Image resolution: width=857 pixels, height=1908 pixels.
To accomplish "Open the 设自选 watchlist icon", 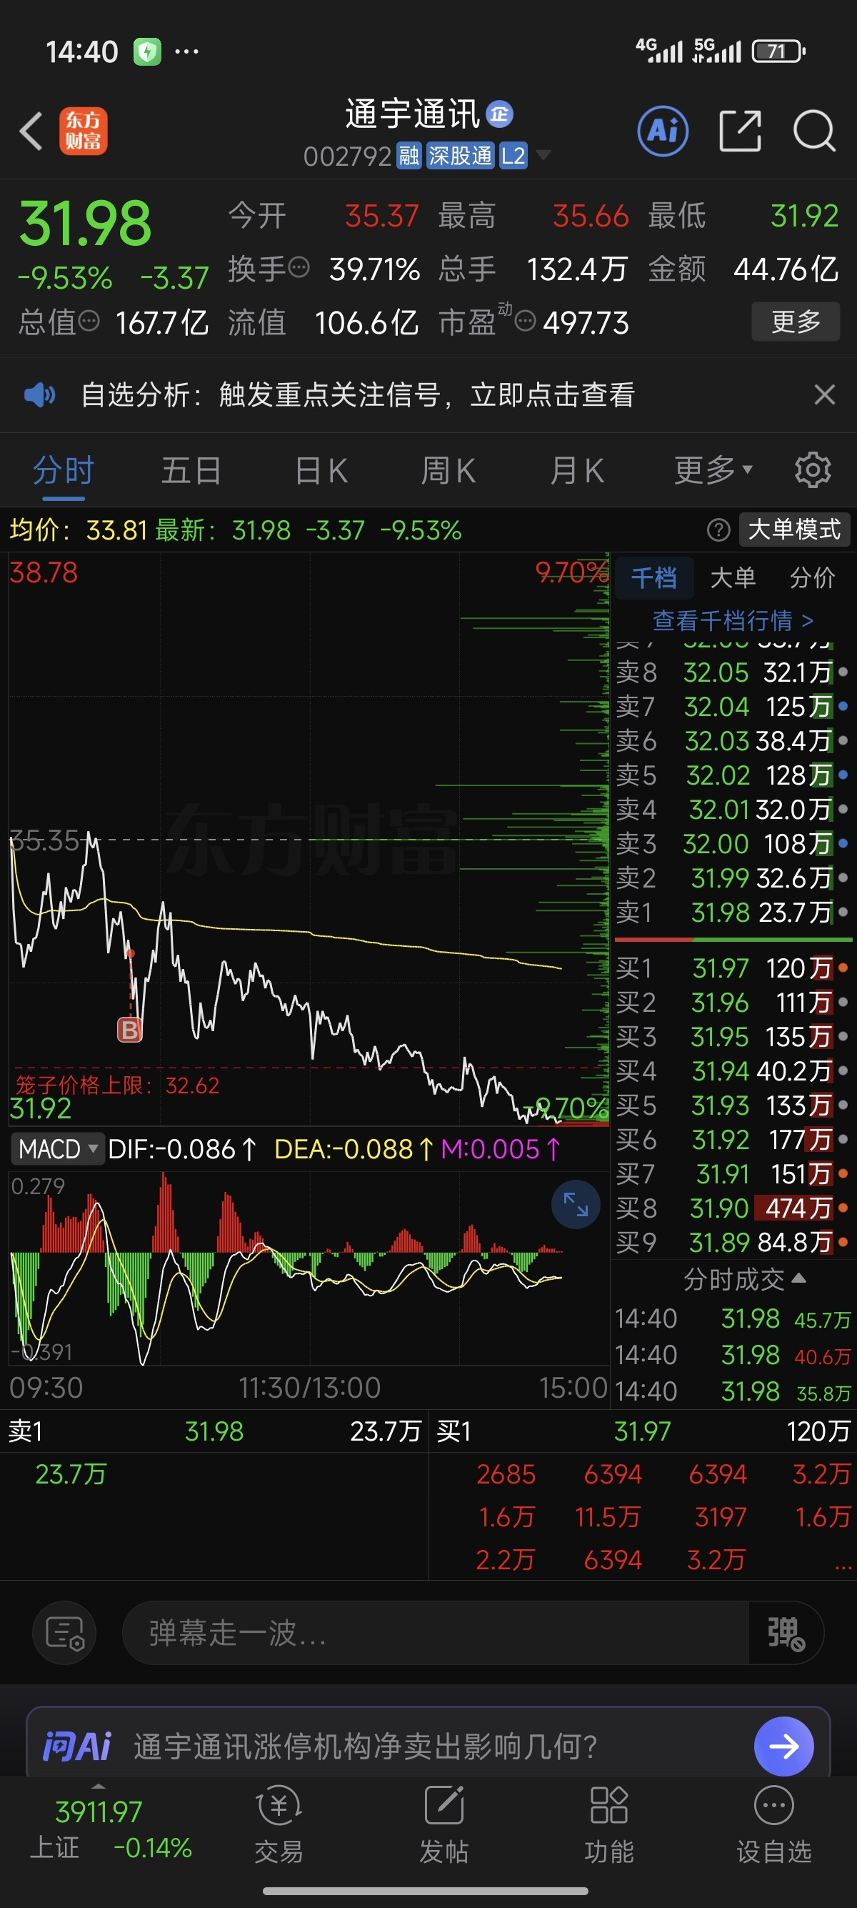I will 774,1824.
